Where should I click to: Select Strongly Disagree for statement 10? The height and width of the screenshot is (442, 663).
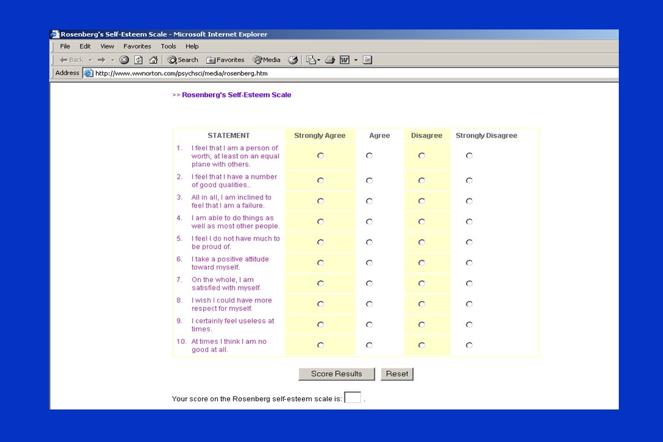(469, 346)
